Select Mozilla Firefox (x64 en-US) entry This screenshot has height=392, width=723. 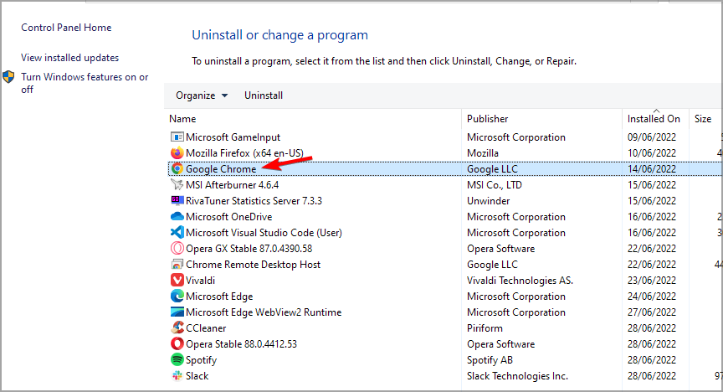245,152
